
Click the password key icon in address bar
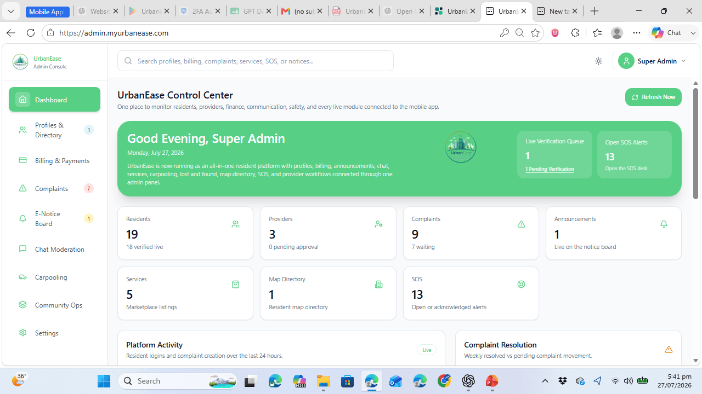pos(505,33)
